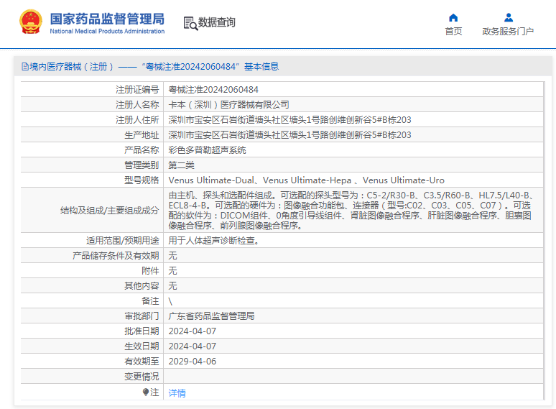
Task: Click the 备注 label
Action: 150,301
